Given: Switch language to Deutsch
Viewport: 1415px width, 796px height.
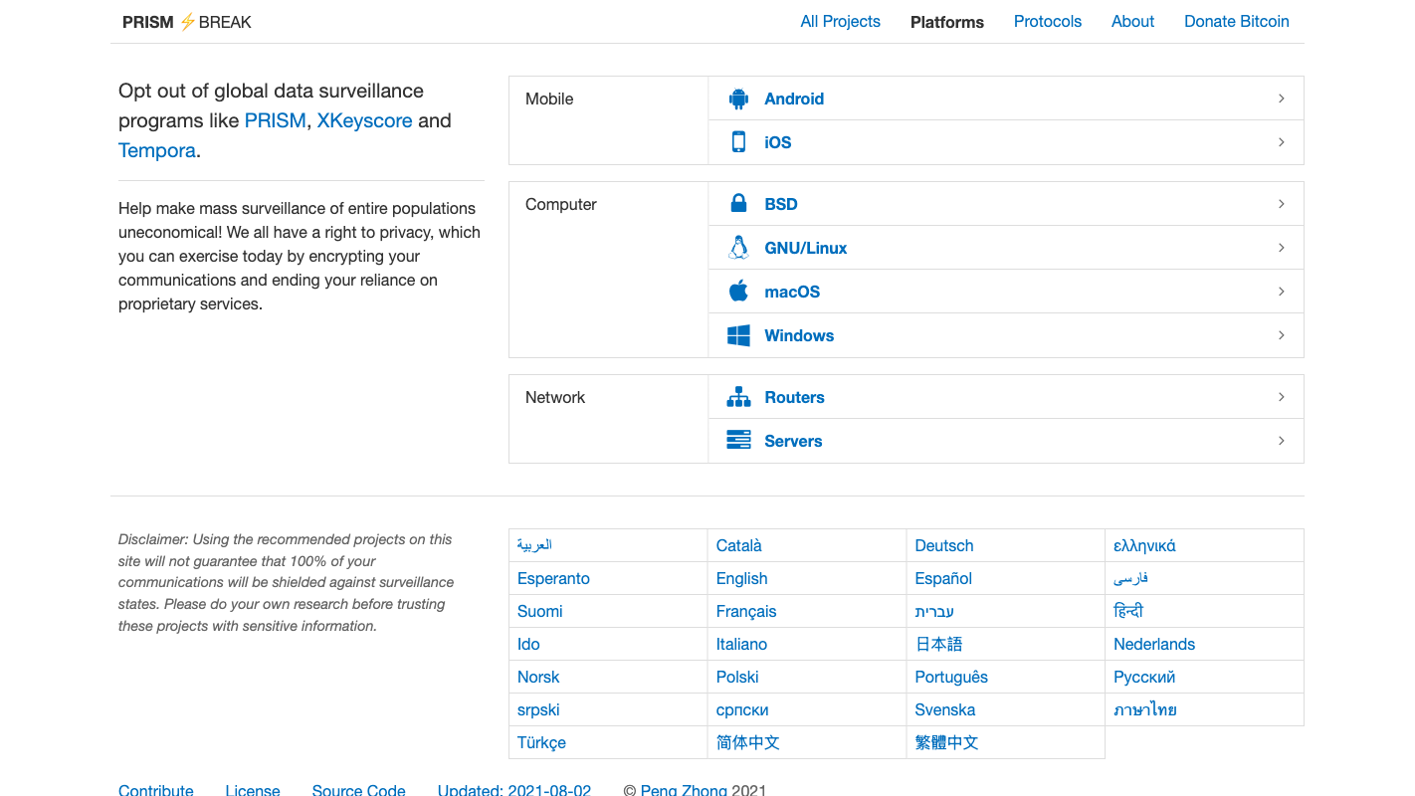Looking at the screenshot, I should click(944, 545).
